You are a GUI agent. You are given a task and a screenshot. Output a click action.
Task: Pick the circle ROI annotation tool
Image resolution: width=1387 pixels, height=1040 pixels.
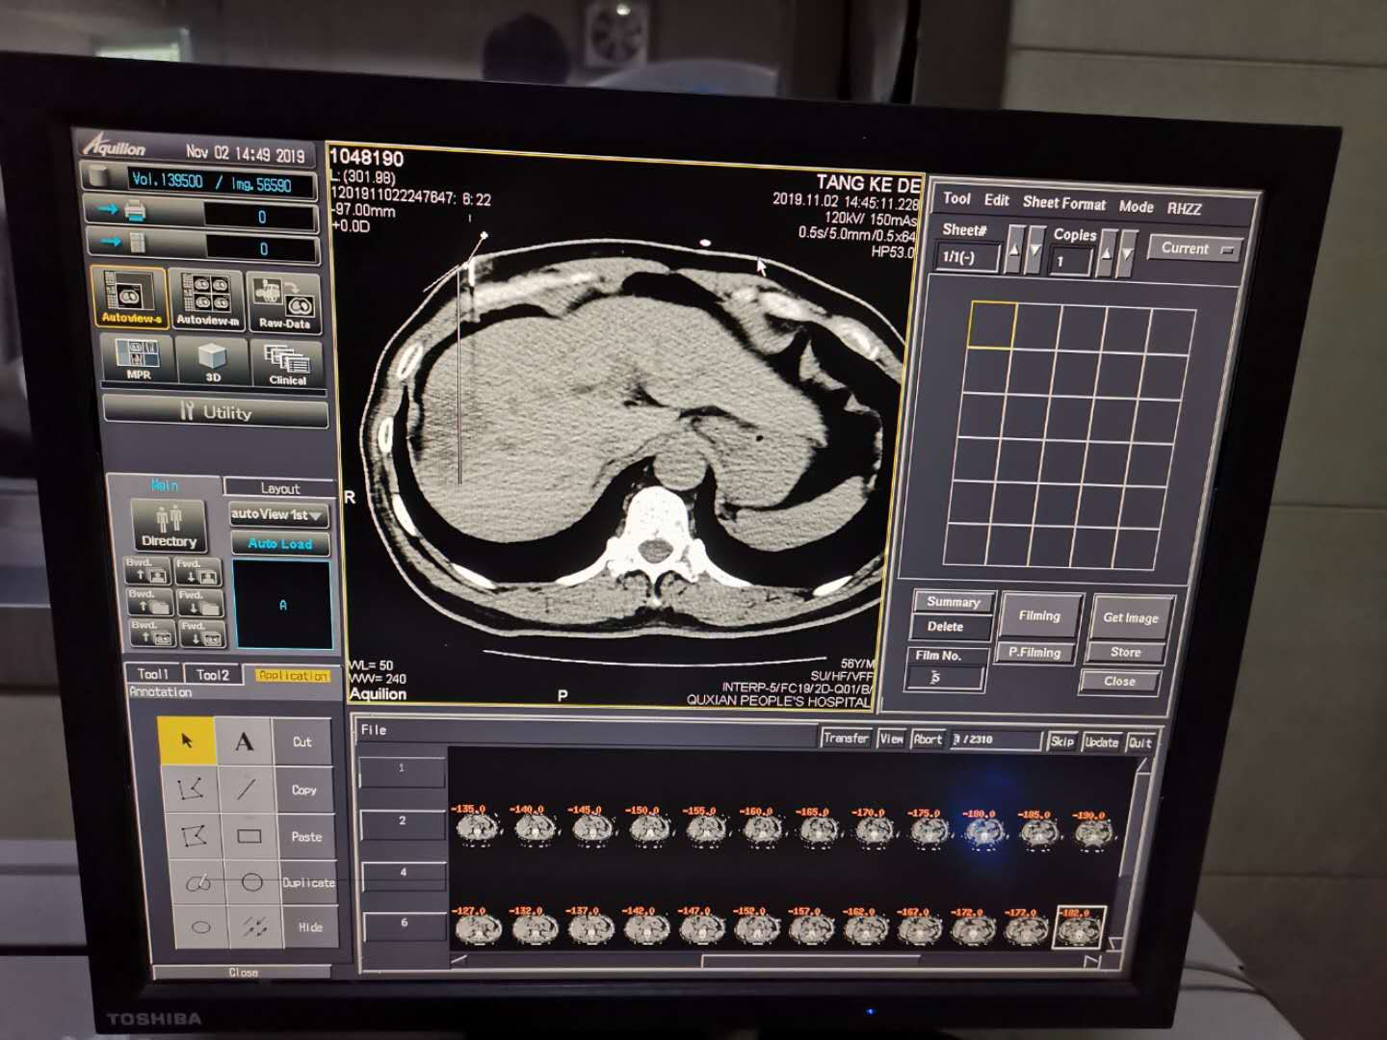tap(251, 882)
